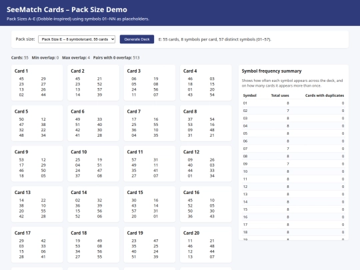The height and width of the screenshot is (270, 360).
Task: Select symbol 10 in the frequency table
Action: [x=293, y=171]
